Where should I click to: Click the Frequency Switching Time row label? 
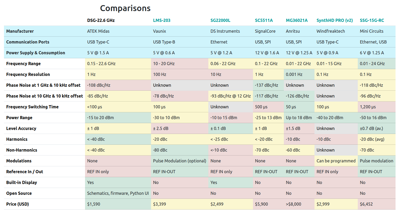(x=32, y=107)
